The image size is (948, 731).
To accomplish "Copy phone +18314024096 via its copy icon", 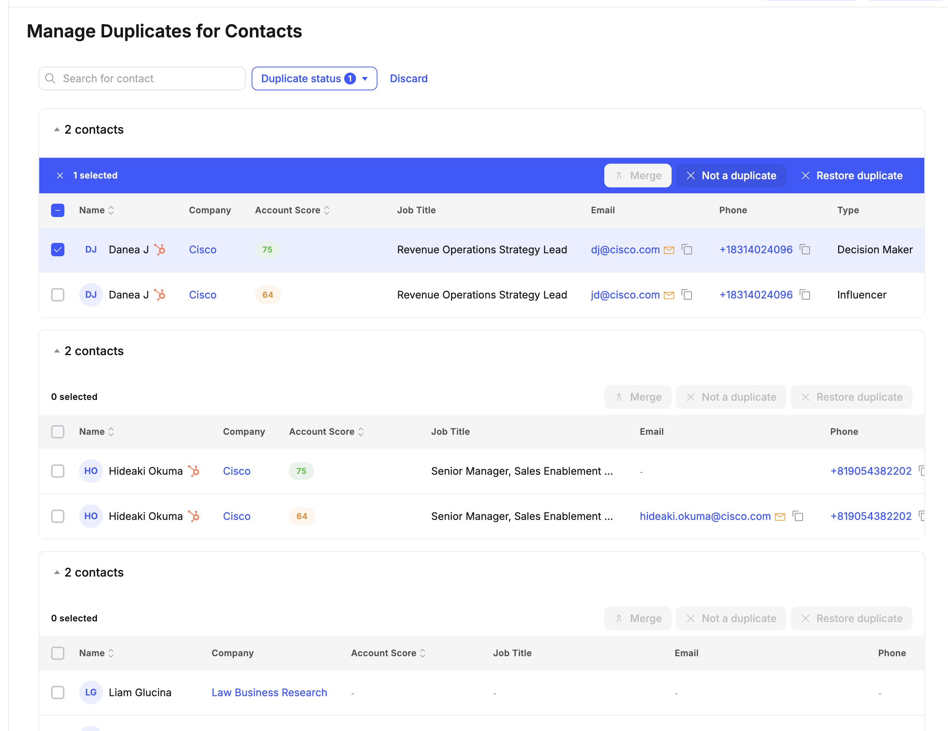I will (x=806, y=250).
